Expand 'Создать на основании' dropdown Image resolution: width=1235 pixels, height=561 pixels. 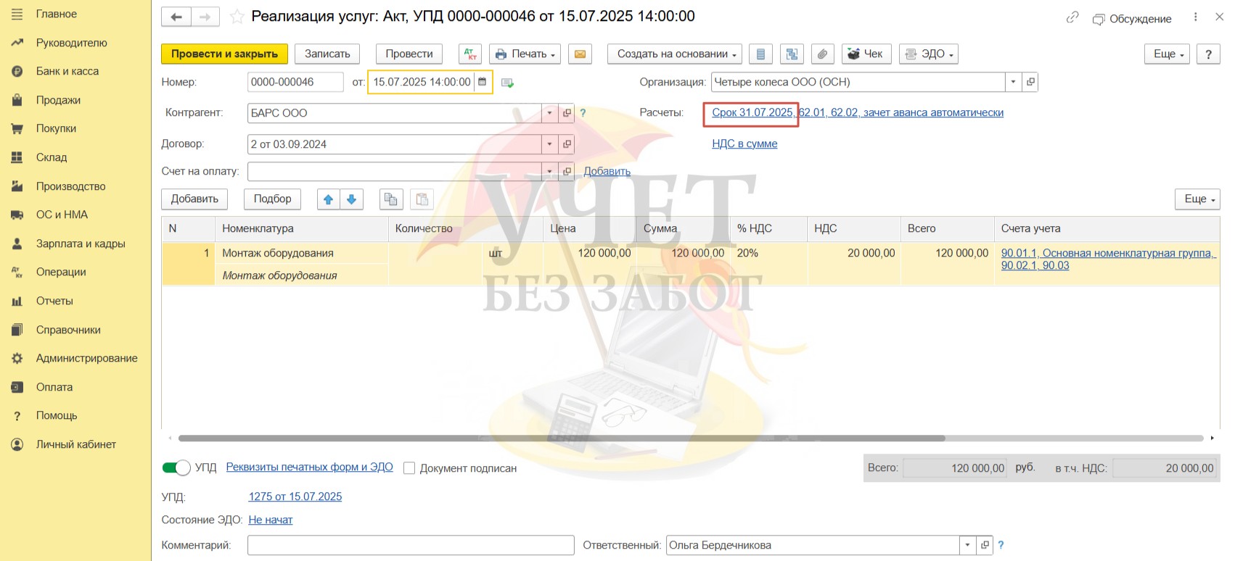point(675,54)
